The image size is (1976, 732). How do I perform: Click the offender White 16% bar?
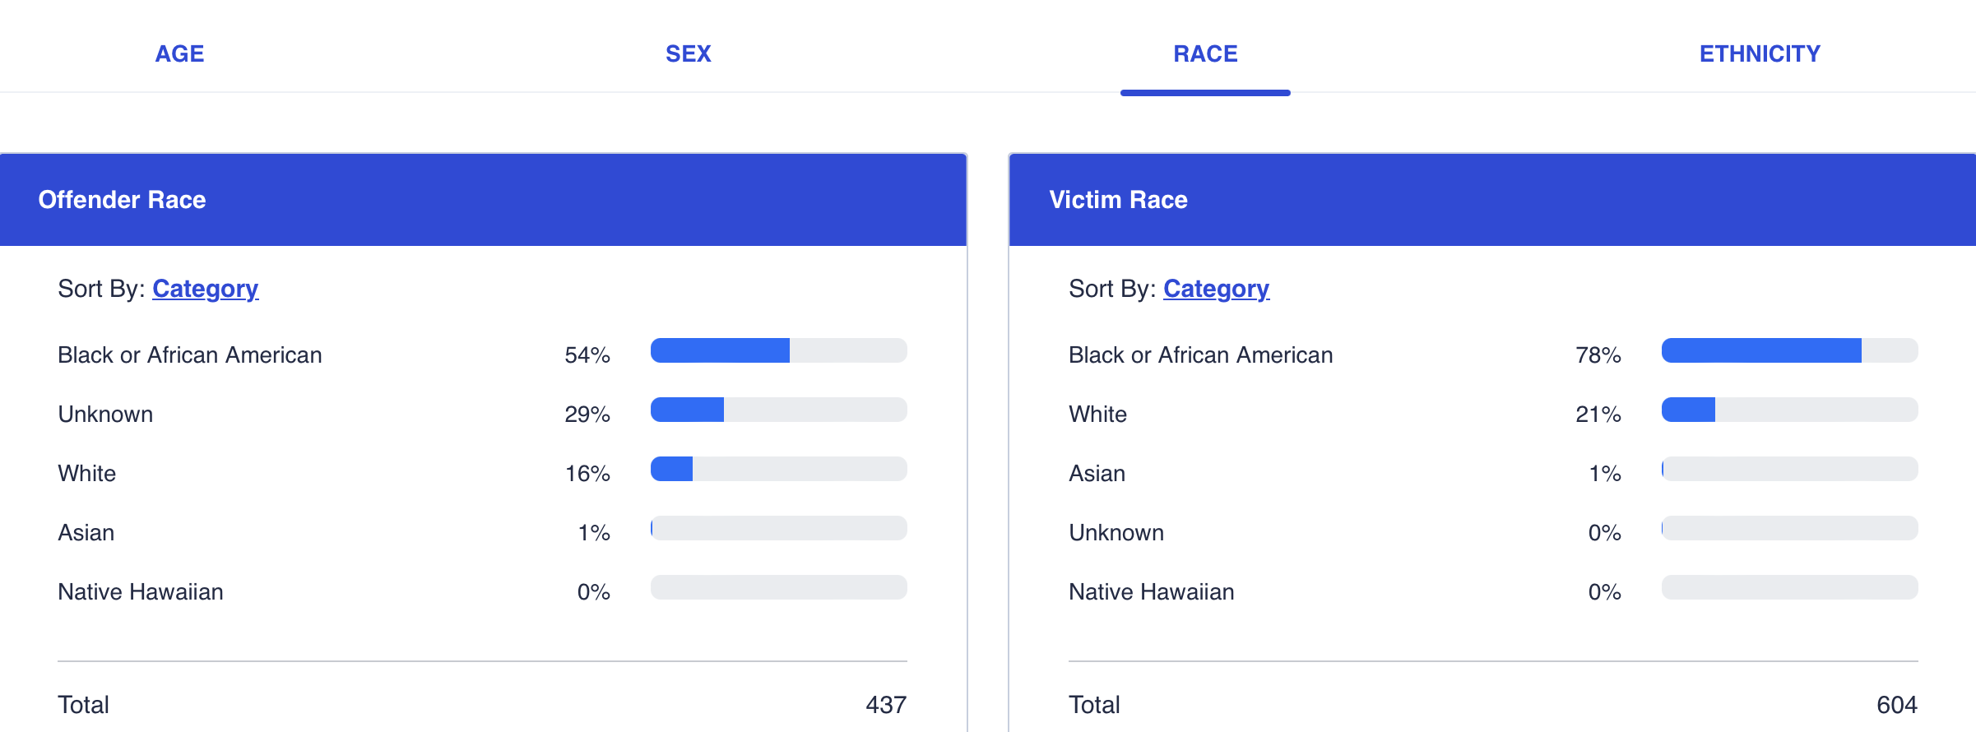tap(778, 469)
